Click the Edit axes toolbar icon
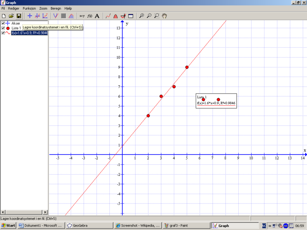 point(30,16)
